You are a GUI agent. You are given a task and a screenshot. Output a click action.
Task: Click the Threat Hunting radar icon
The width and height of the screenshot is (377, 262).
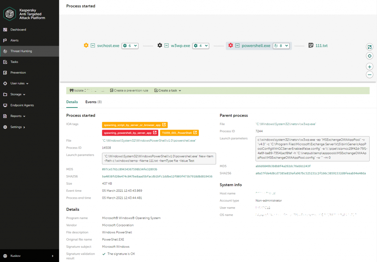[x=5, y=51]
